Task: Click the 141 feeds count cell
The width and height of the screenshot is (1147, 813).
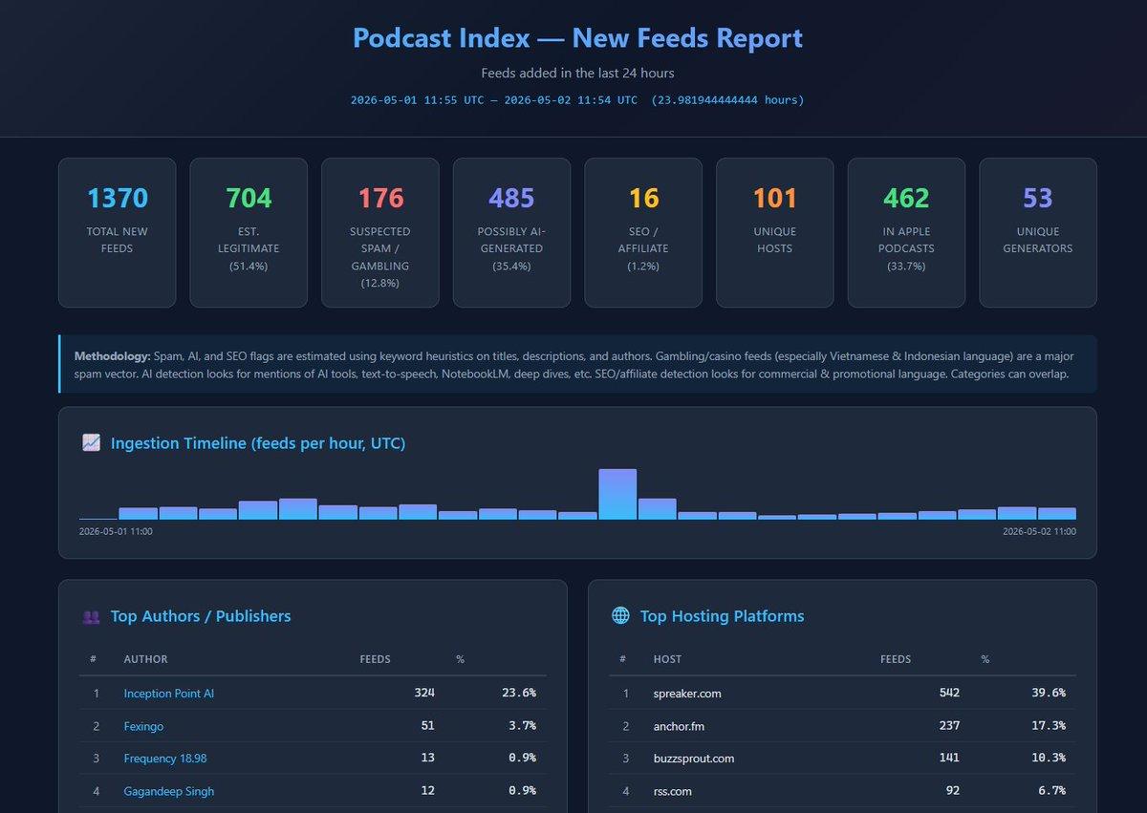Action: (949, 759)
